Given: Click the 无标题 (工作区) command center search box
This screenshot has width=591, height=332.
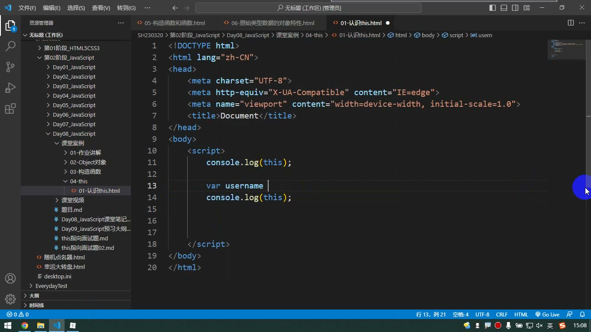Looking at the screenshot, I should coord(308,8).
